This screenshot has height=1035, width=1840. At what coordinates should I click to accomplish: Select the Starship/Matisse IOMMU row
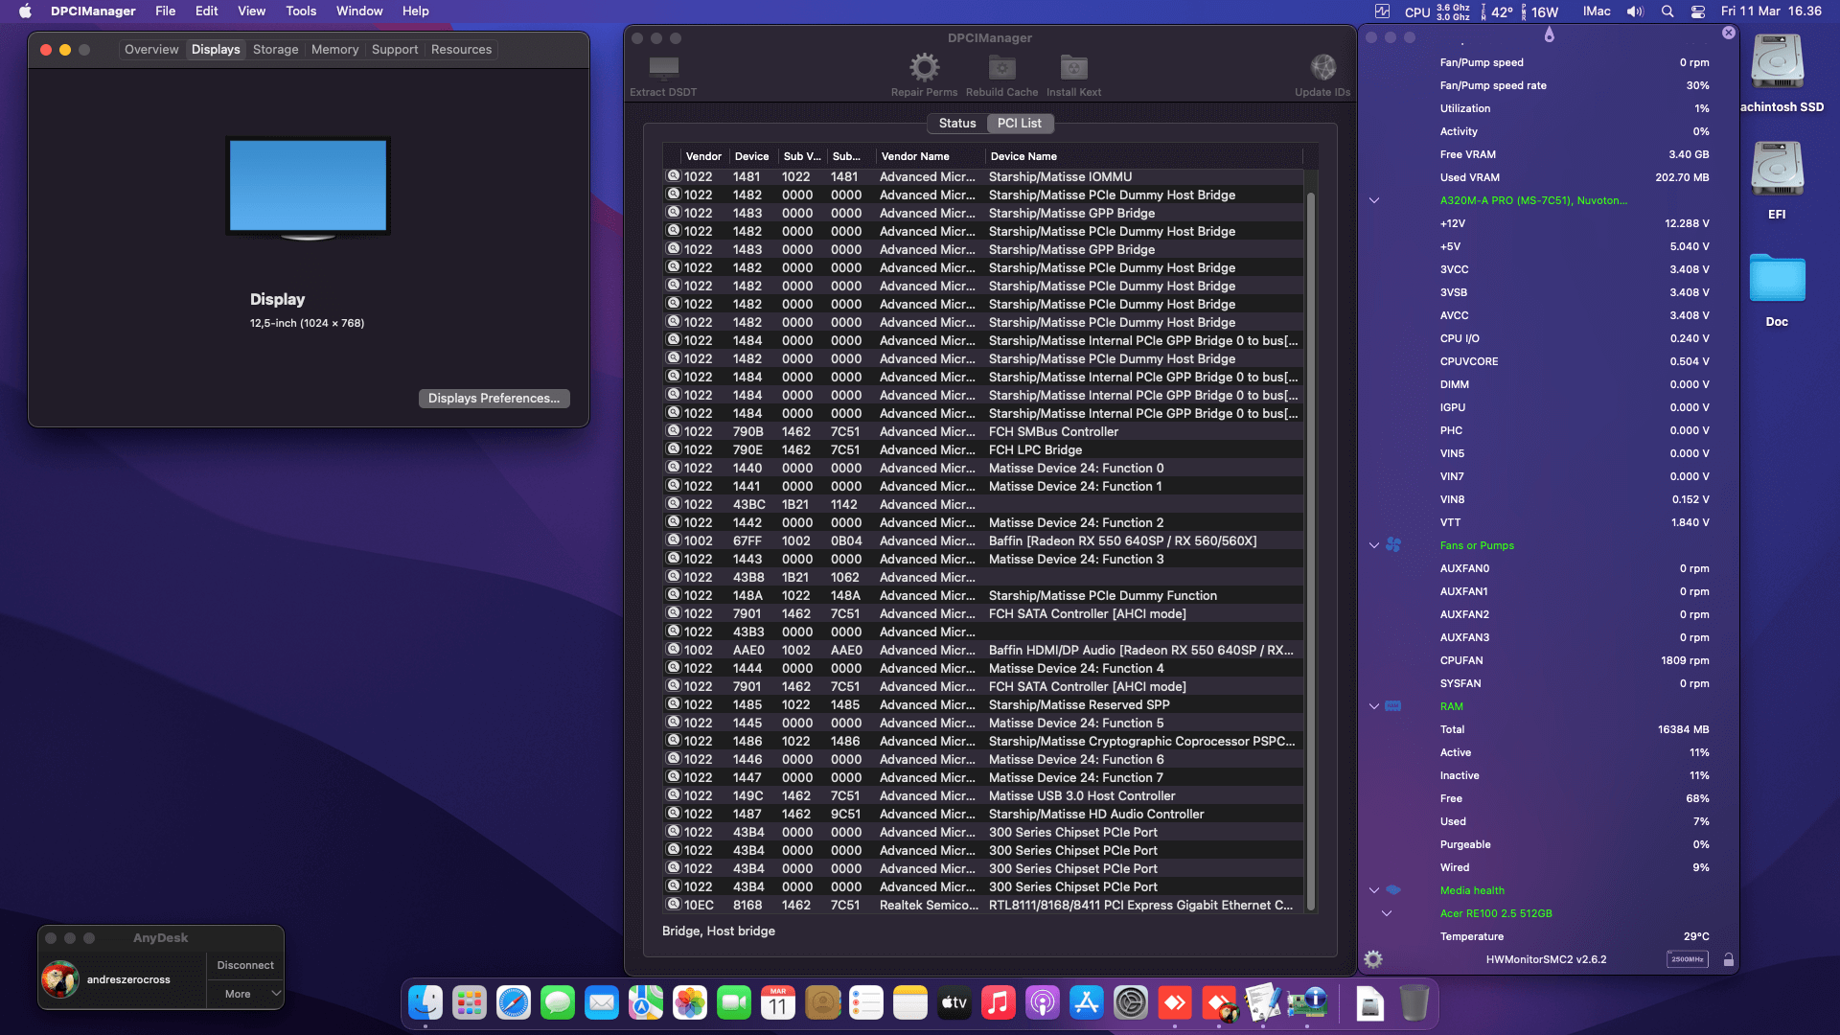[982, 176]
